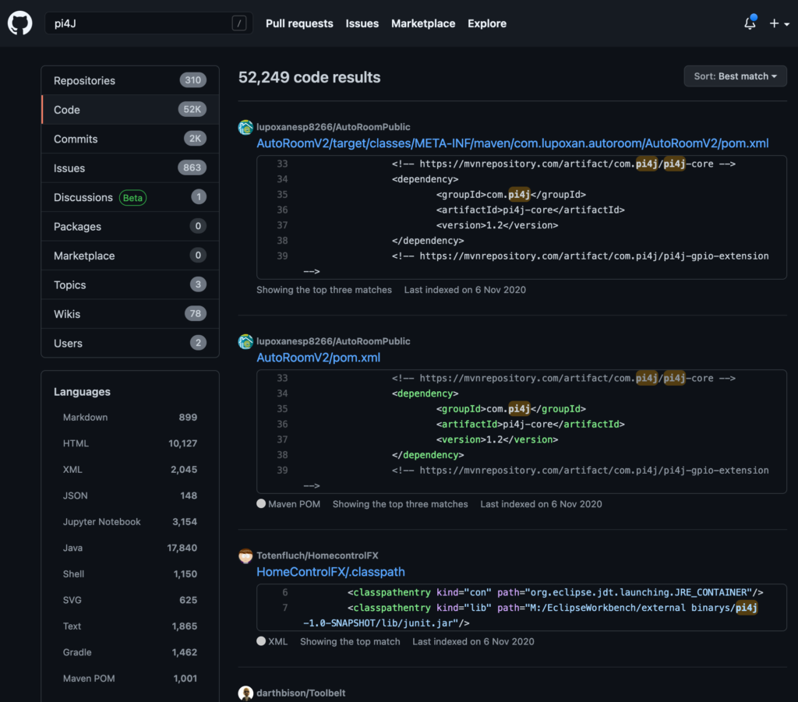Select the Code result filter
This screenshot has height=702, width=798.
130,109
